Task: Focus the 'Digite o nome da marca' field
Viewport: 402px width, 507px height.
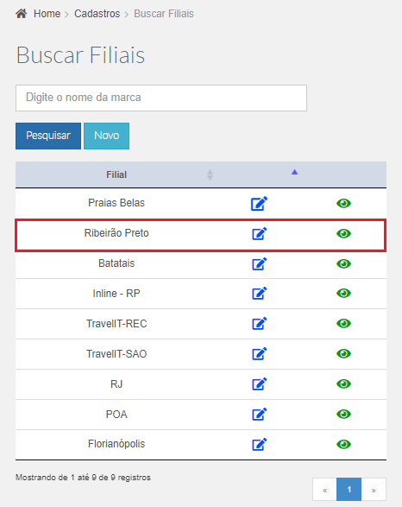Action: [x=161, y=98]
